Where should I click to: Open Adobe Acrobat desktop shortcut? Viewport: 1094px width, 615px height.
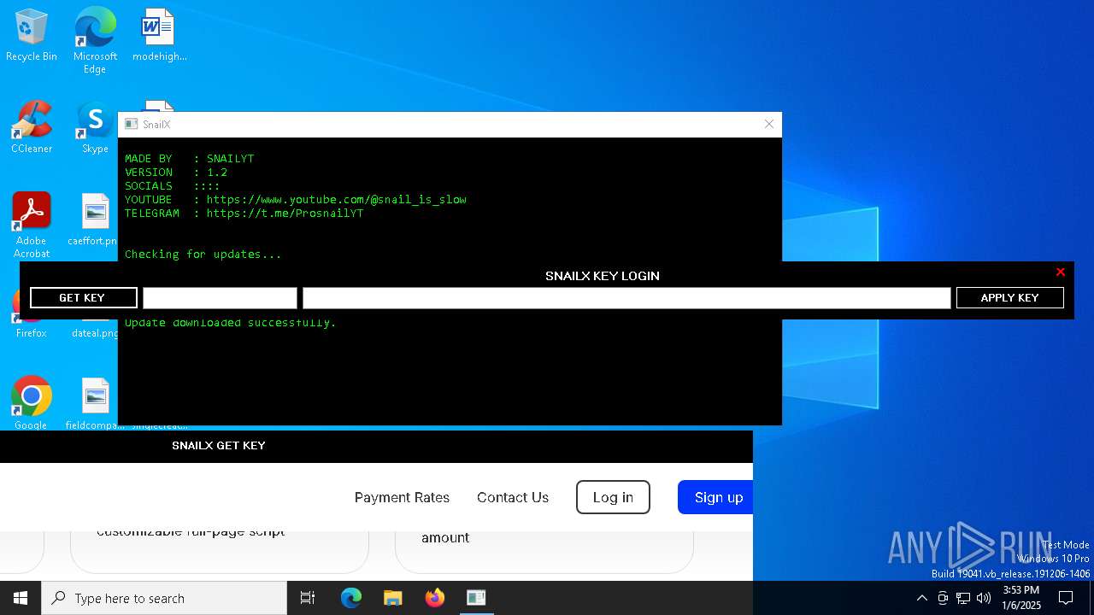[32, 225]
